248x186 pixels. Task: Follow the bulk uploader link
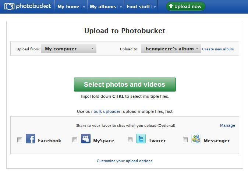point(107,111)
